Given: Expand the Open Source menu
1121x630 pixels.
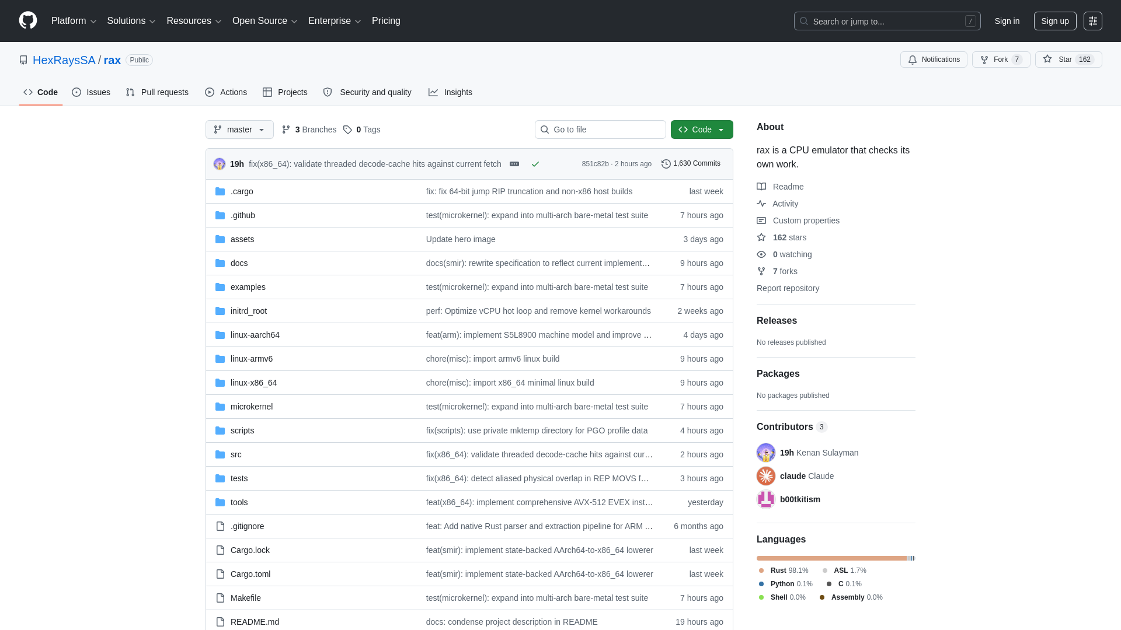Looking at the screenshot, I should 265,21.
